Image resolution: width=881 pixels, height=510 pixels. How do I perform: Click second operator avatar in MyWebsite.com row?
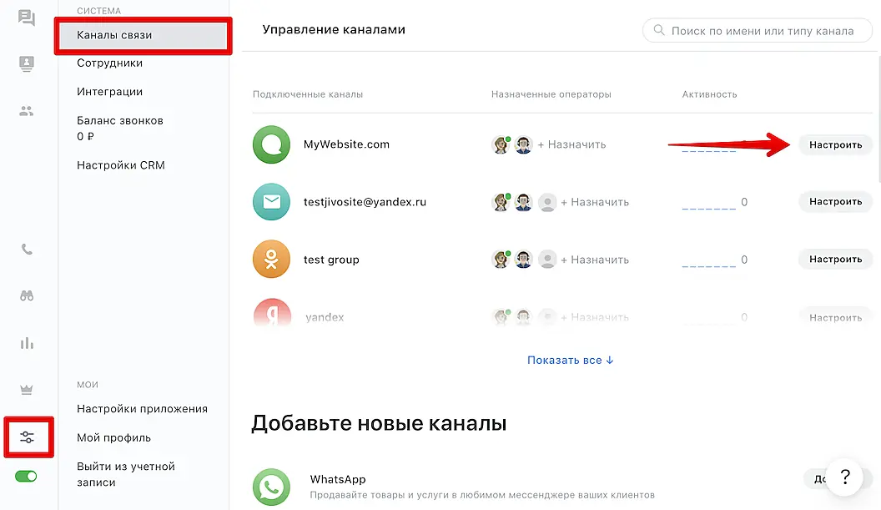(x=523, y=144)
